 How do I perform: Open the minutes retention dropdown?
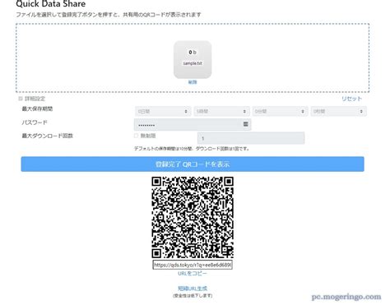[280, 111]
